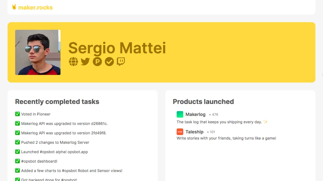Expand the 'Pushed 2 changes to Makerlog Server' entry
This screenshot has width=323, height=181.
tap(55, 142)
